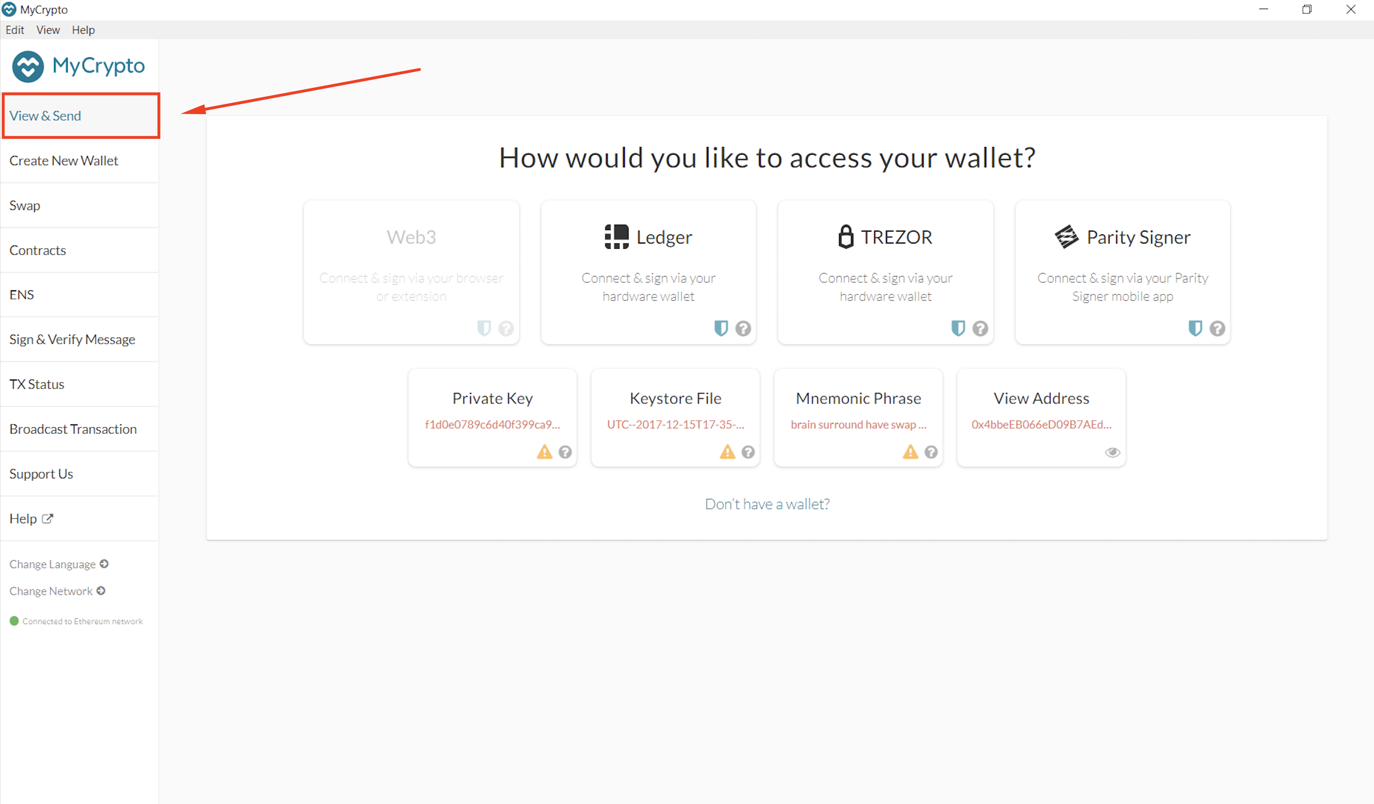The width and height of the screenshot is (1374, 804).
Task: Go to Create New Wallet
Action: [x=80, y=161]
